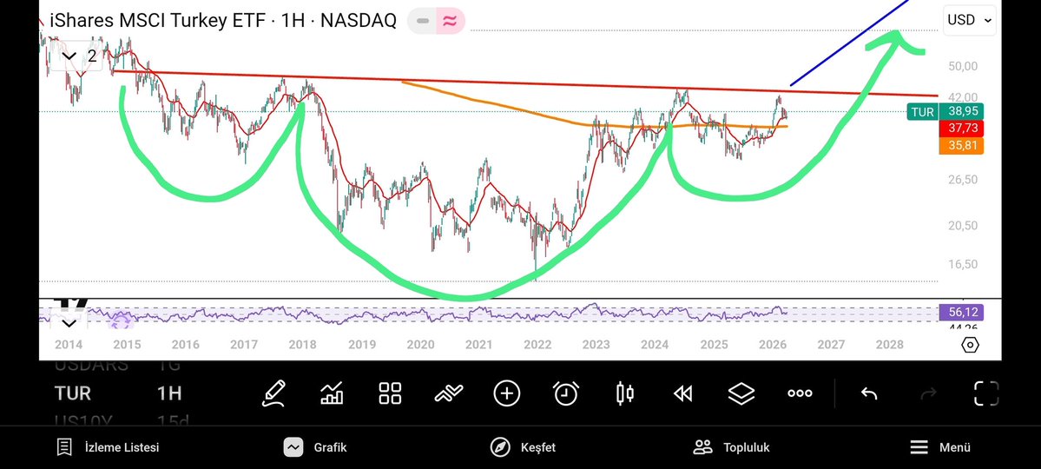Open the layout grid icon
The height and width of the screenshot is (469, 1041).
click(390, 393)
